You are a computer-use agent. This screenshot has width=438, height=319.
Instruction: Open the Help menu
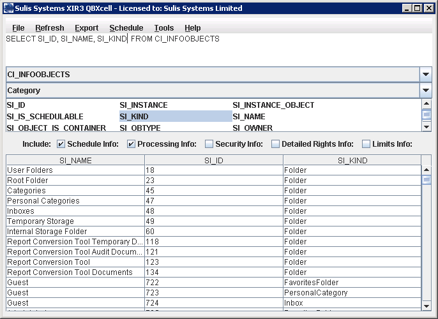point(192,28)
